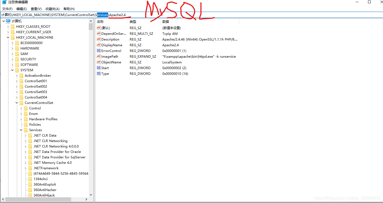The height and width of the screenshot is (203, 383).
Task: Select the 1394ohci folder icon
Action: (30, 179)
